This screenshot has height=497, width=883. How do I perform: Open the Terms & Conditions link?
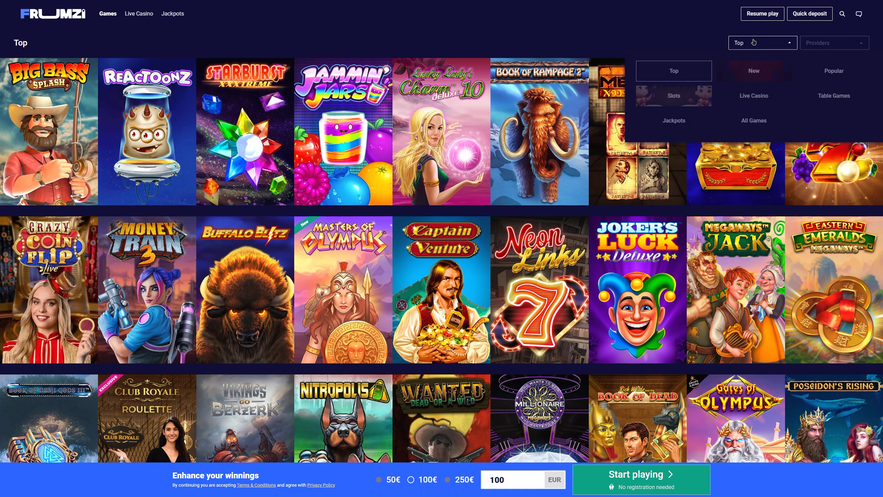pos(256,485)
